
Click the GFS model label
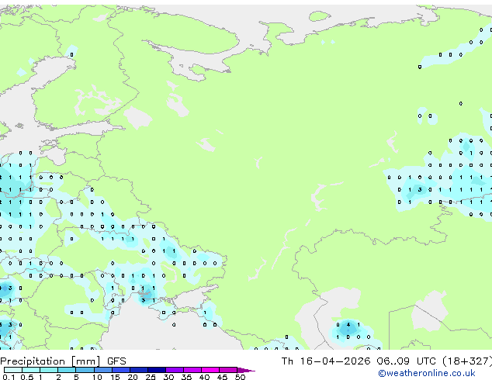(116, 361)
